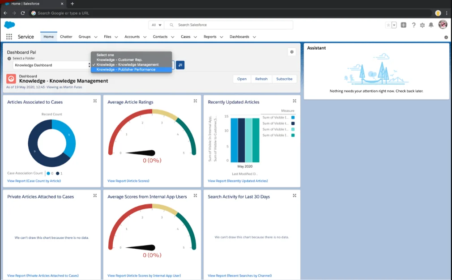Click the light teal legend swatch
The image size is (452, 280).
tap(293, 129)
